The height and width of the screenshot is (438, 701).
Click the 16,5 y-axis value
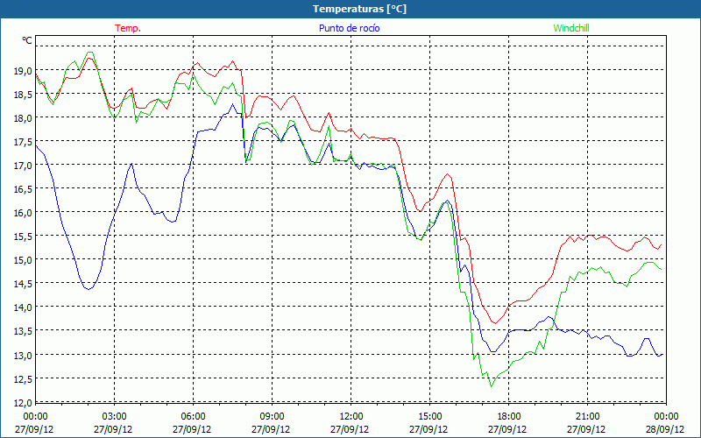[23, 188]
